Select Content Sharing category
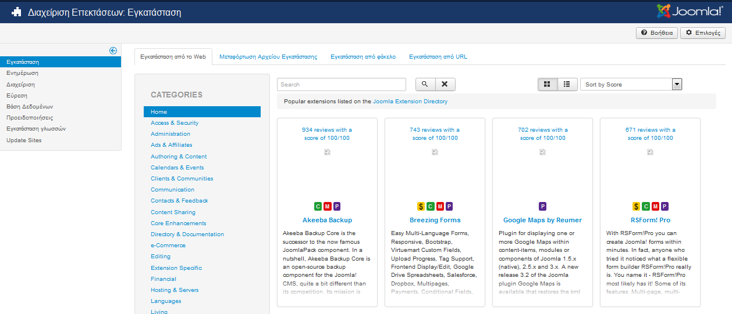 click(x=173, y=212)
